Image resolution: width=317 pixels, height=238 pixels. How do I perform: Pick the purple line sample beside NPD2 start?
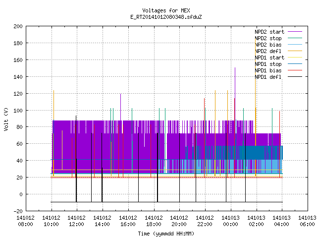[x=295, y=32]
